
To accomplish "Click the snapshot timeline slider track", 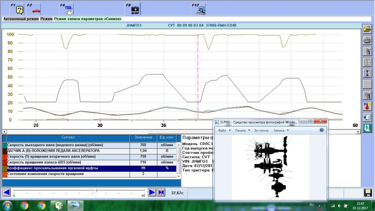I will click(55, 190).
